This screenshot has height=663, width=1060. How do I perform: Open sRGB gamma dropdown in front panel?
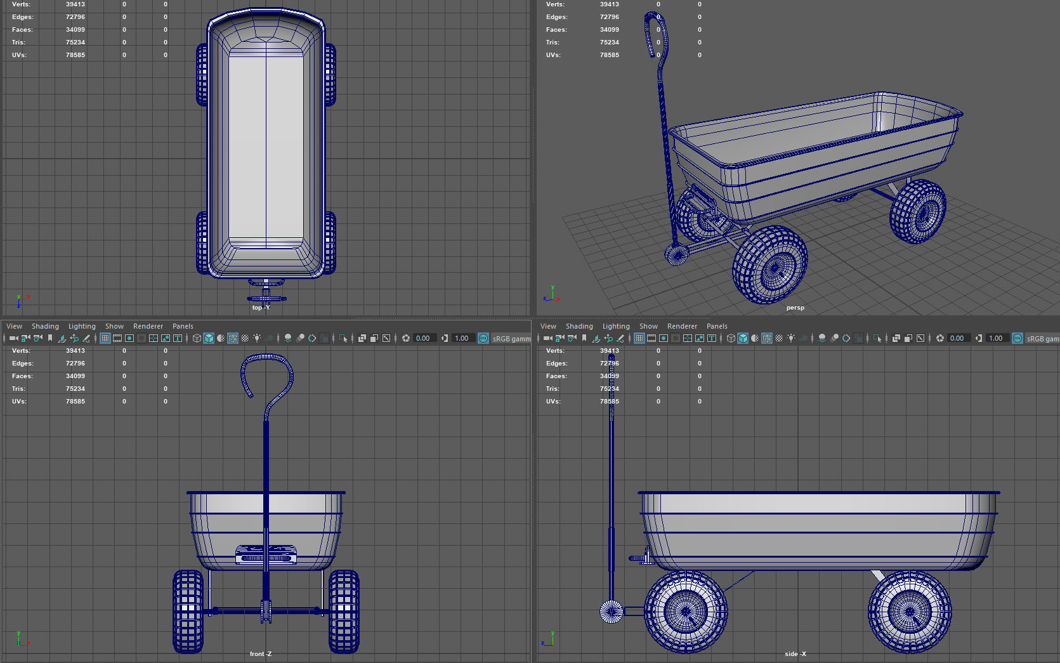coord(511,338)
